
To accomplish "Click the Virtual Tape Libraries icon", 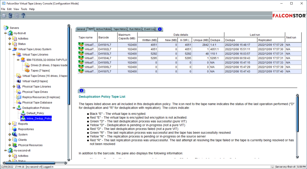I will coord(19,55).
